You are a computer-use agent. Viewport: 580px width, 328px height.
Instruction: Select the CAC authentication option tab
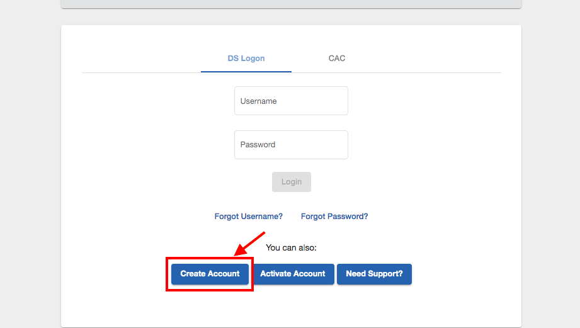click(x=337, y=59)
